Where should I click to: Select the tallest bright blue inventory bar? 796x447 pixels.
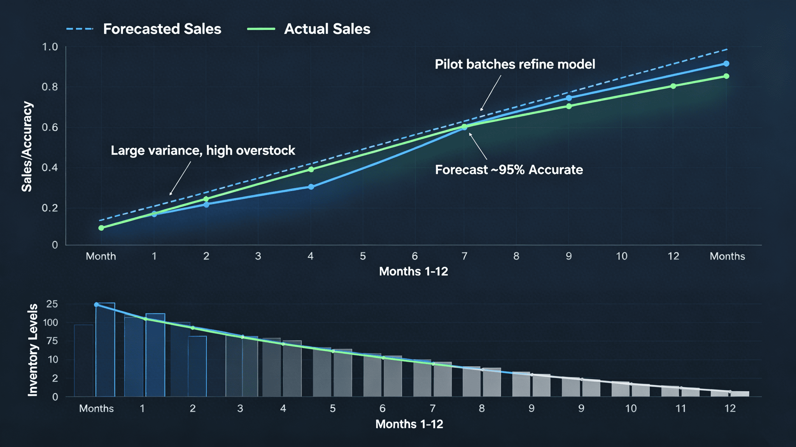(105, 350)
